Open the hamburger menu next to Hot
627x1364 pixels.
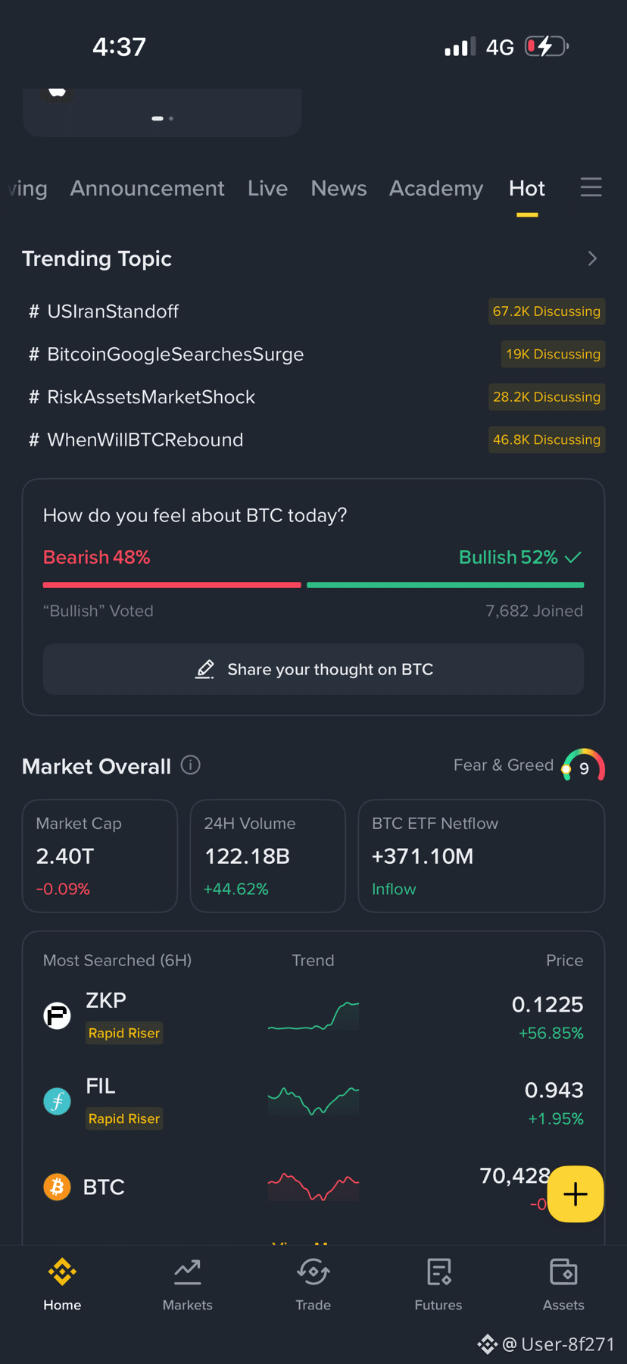pos(591,187)
